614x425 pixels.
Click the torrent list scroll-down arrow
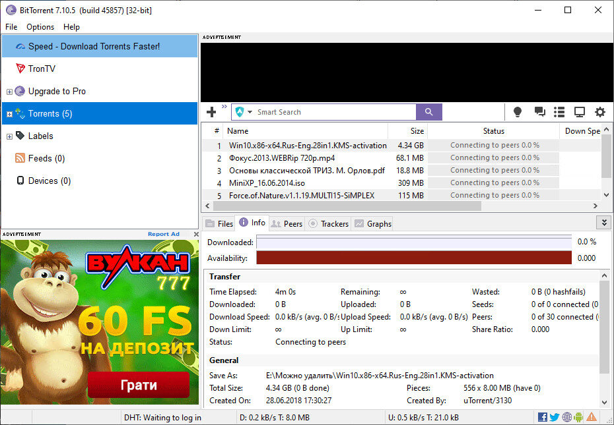606,195
